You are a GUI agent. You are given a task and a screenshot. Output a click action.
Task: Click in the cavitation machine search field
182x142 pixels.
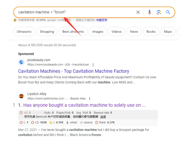[x=76, y=12]
